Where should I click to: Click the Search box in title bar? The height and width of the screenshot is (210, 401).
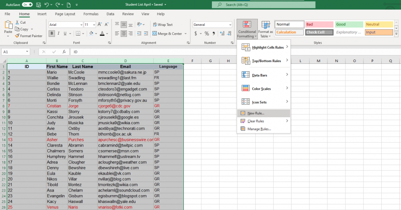(x=264, y=5)
